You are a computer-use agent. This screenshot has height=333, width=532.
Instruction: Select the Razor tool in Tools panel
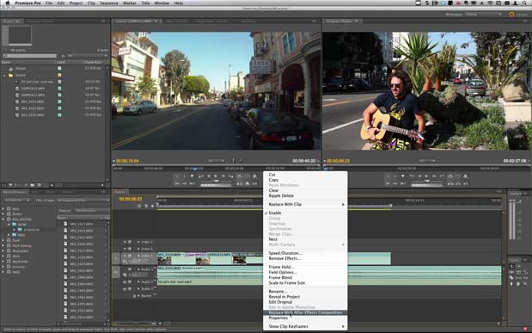(x=511, y=278)
